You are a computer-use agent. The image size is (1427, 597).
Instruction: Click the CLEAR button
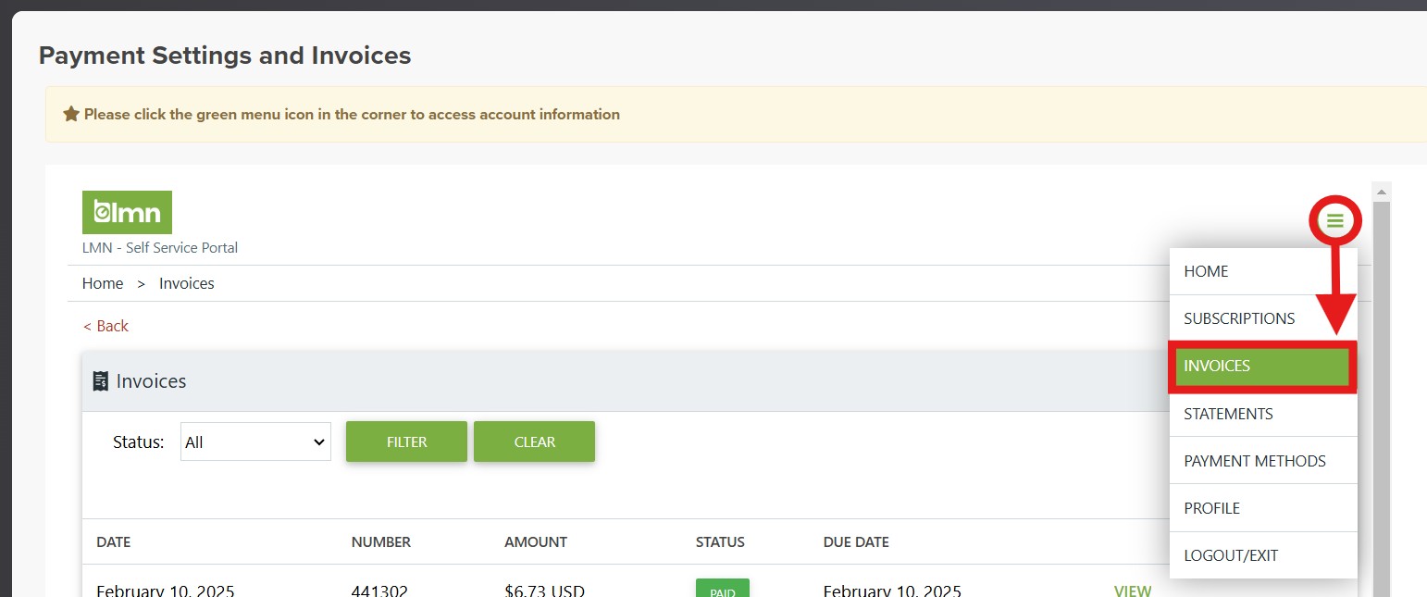click(x=534, y=442)
